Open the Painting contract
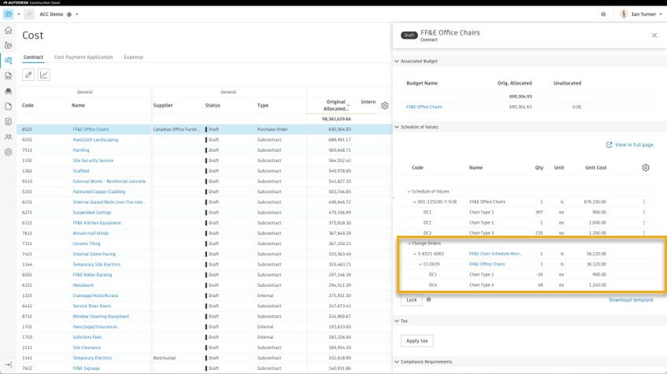667x374 pixels. point(81,150)
